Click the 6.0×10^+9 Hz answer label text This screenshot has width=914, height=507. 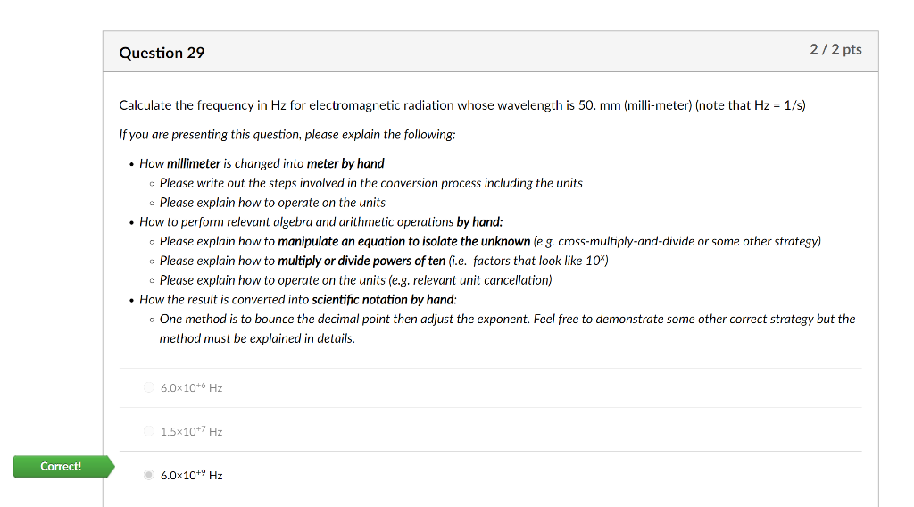[191, 476]
